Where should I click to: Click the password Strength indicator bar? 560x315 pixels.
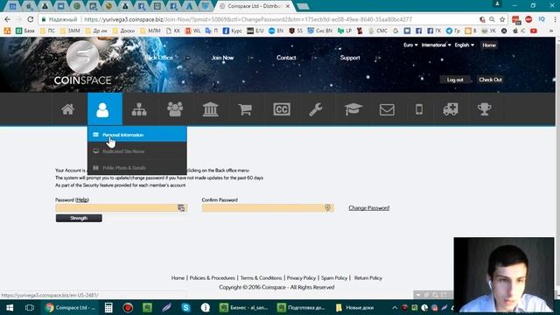(x=79, y=218)
